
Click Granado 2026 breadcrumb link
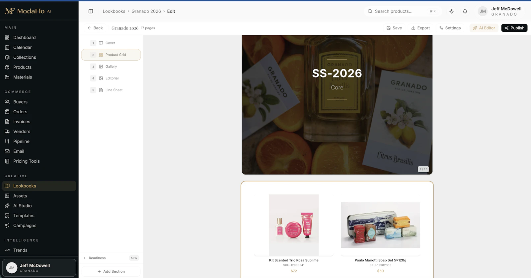click(x=146, y=11)
